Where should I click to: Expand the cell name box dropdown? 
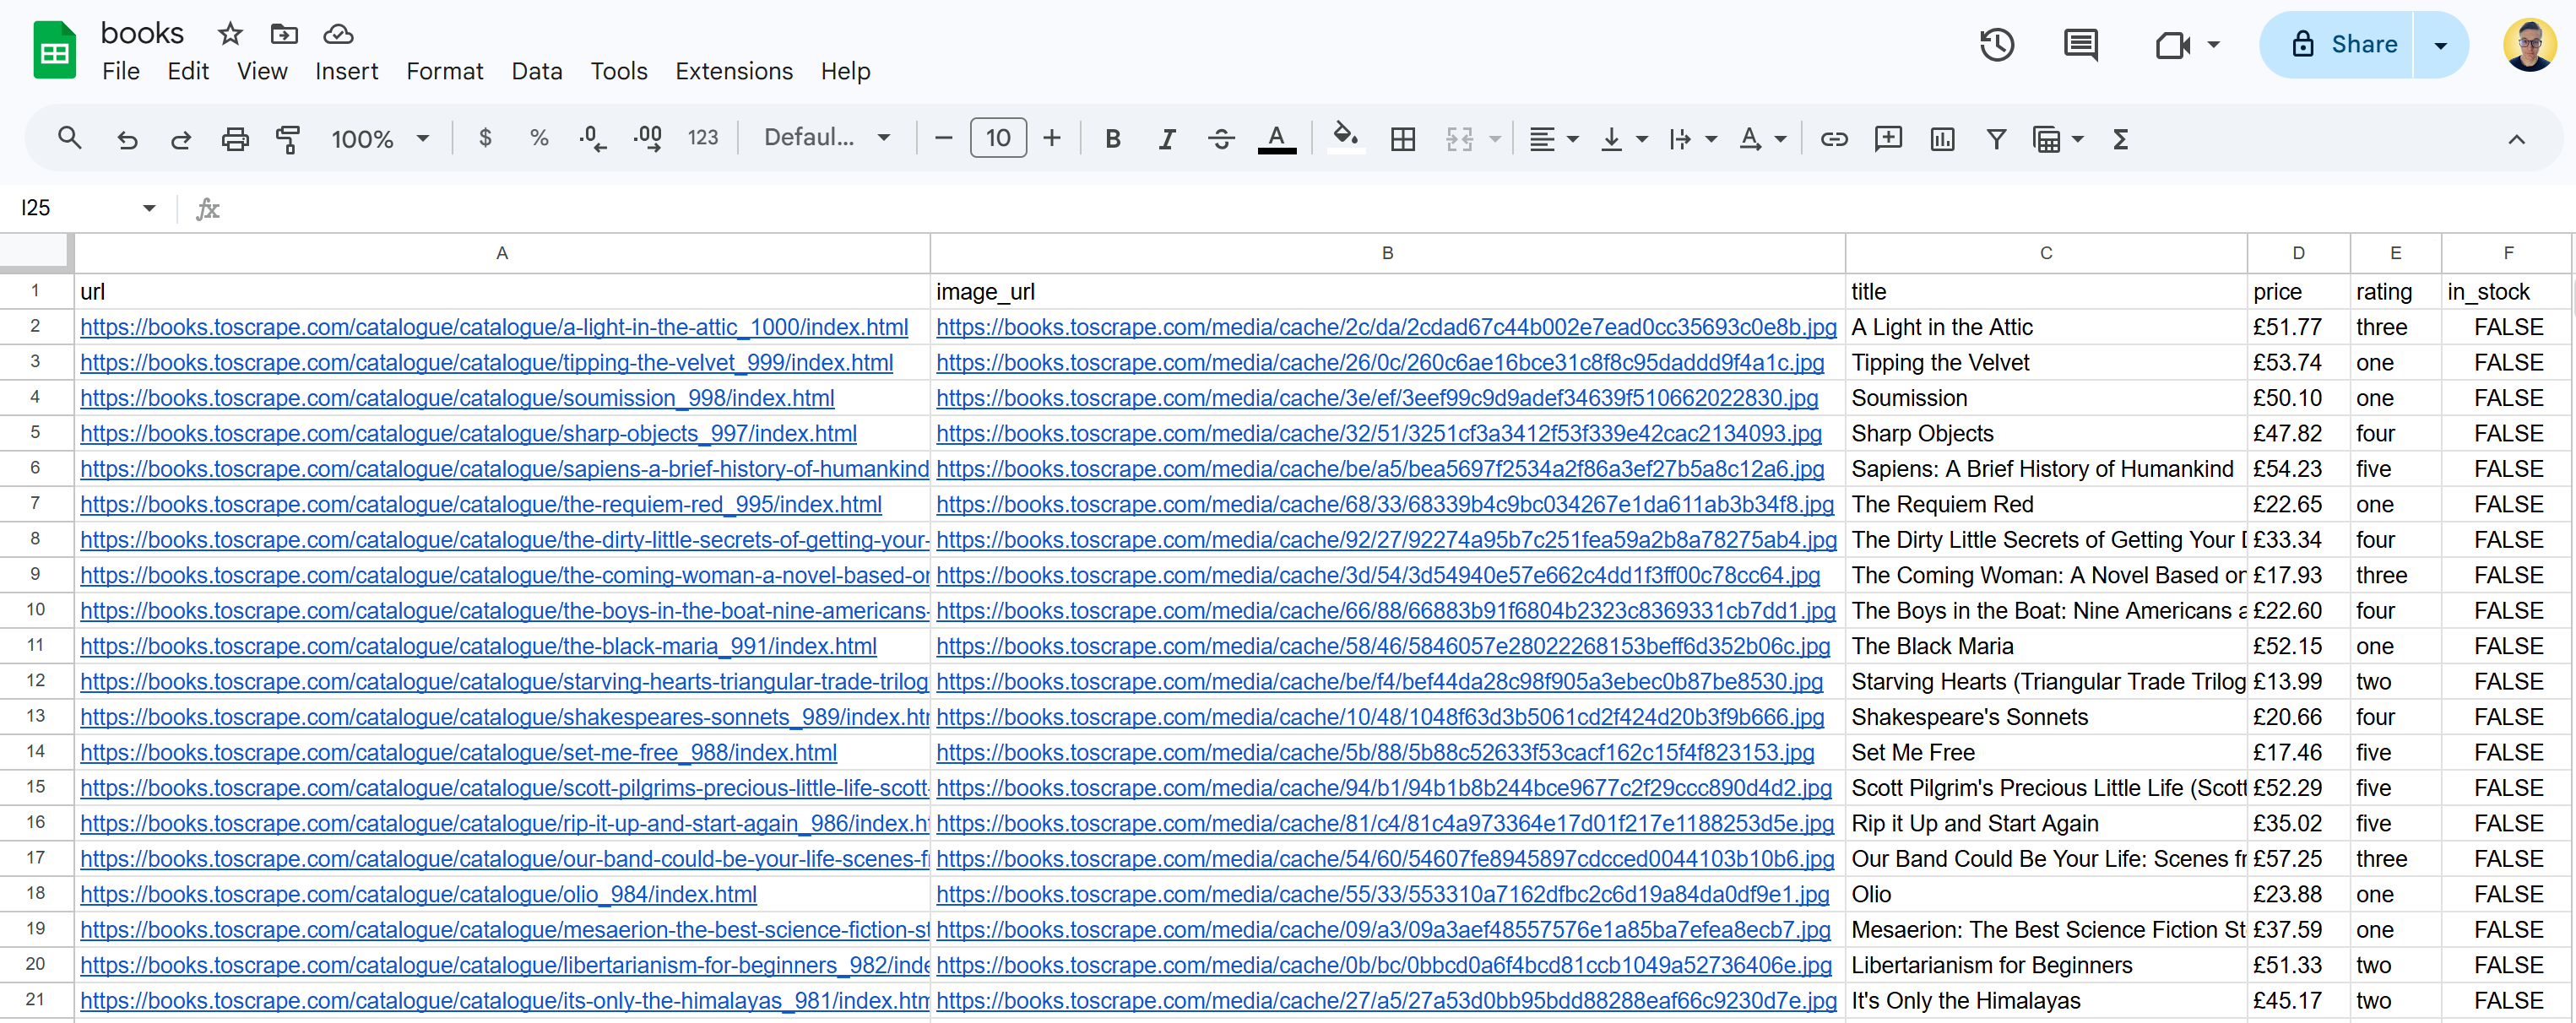pos(149,208)
